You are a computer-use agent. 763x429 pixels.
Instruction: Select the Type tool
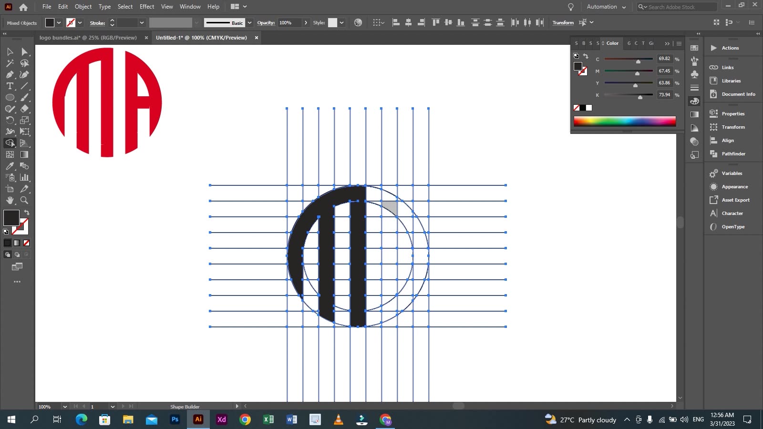click(x=10, y=86)
